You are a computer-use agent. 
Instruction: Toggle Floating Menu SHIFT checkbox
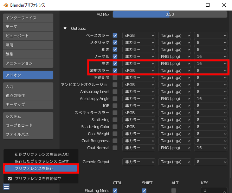point(144,191)
